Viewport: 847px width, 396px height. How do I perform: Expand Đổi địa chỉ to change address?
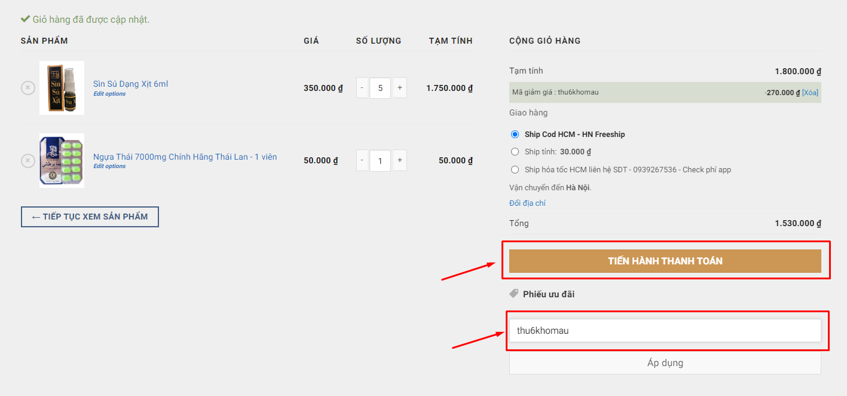click(x=527, y=203)
